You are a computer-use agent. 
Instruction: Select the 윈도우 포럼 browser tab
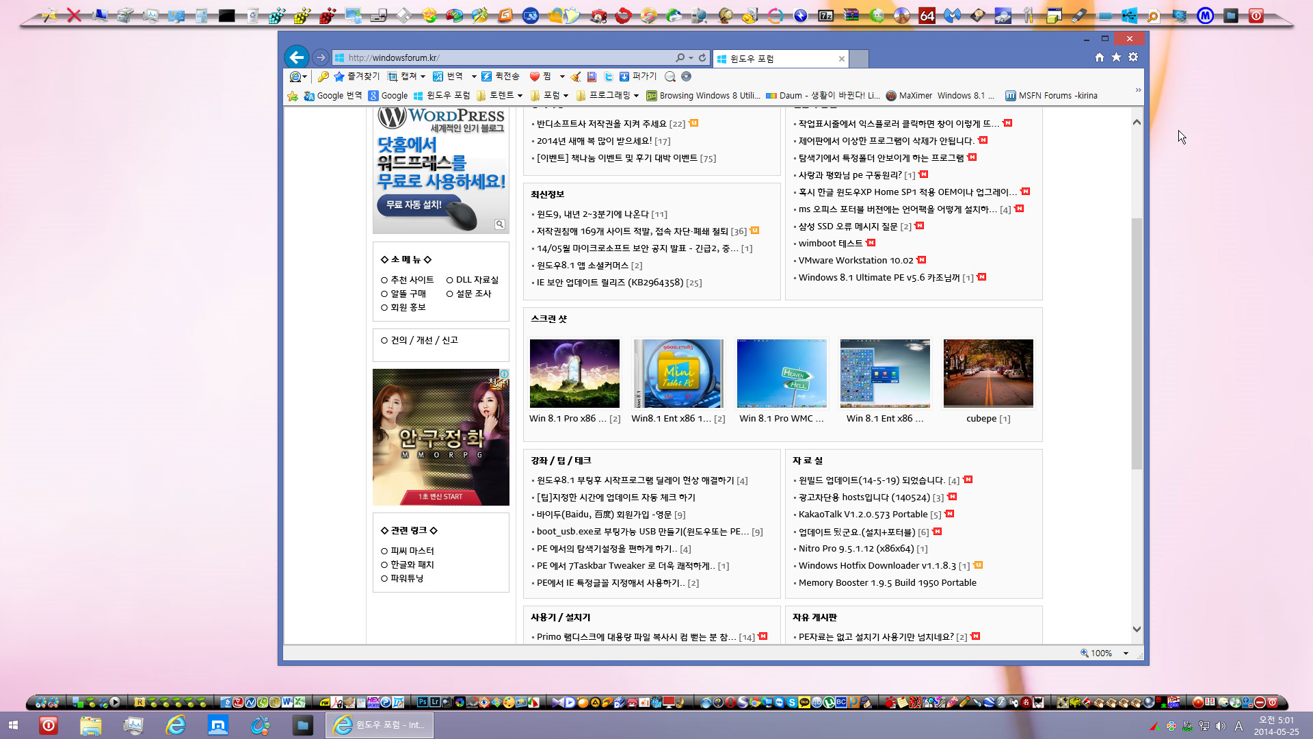pos(780,59)
